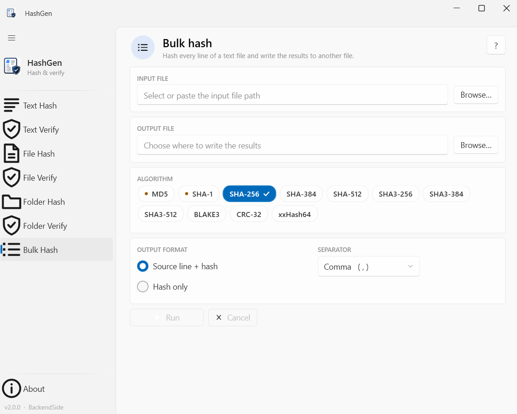Expand the Comma separator dropdown
This screenshot has height=414, width=517.
pyautogui.click(x=369, y=266)
